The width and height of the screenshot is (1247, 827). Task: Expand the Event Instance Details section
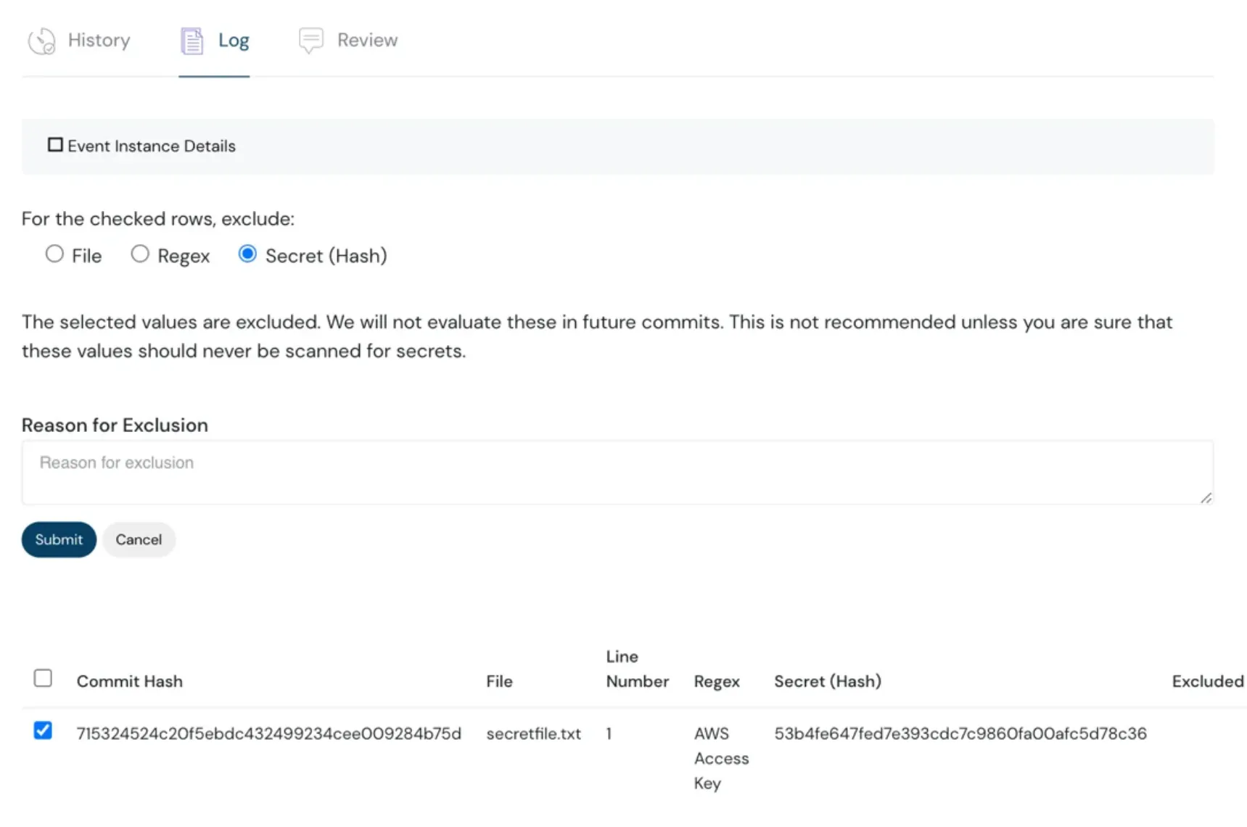tap(152, 146)
